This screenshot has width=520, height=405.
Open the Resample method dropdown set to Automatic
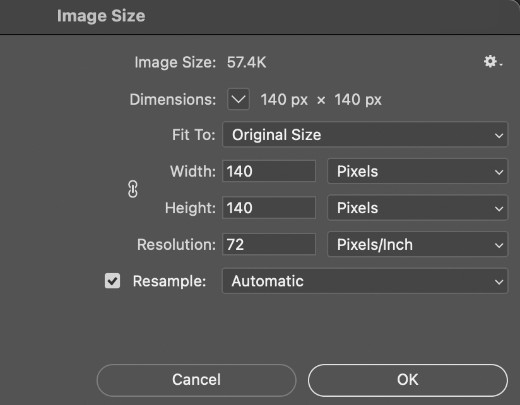coord(365,281)
